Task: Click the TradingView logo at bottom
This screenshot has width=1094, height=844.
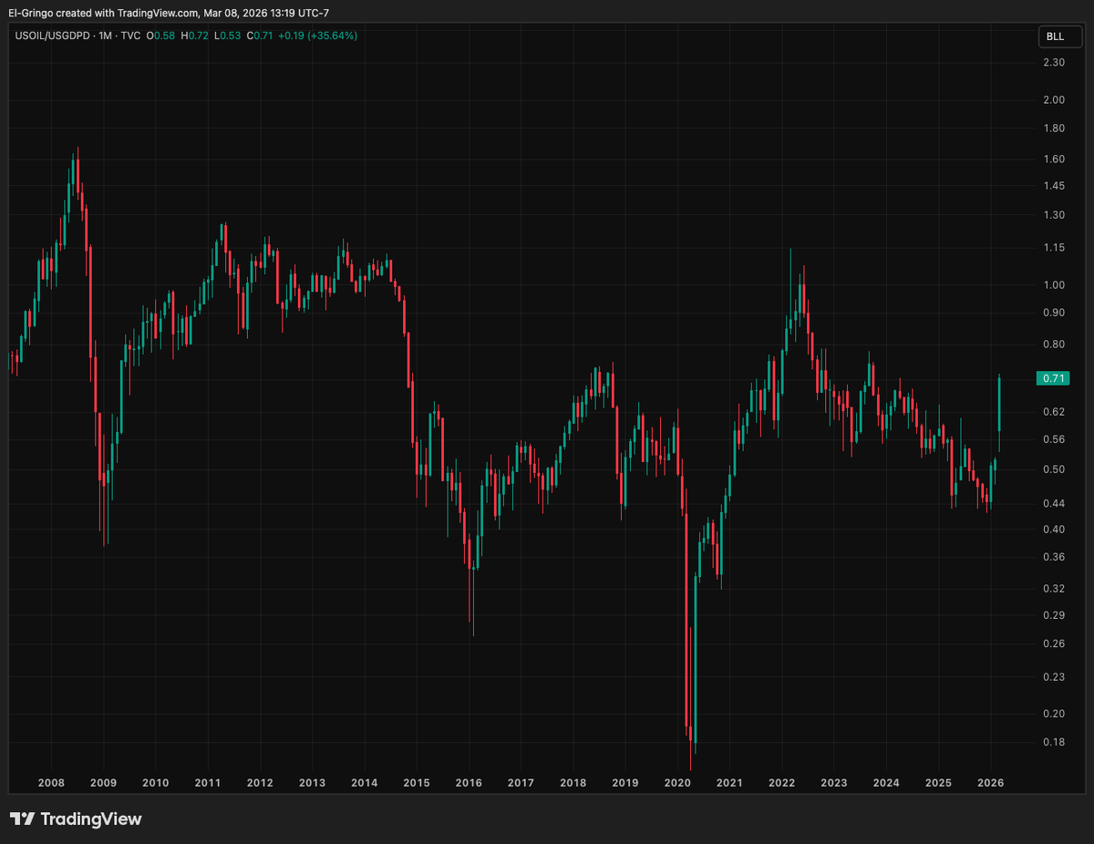Action: point(77,818)
